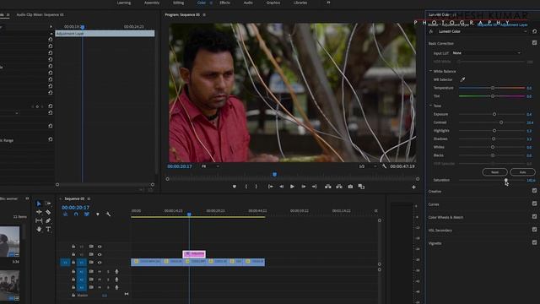The width and height of the screenshot is (540, 304).
Task: Switch to the Effects workspace
Action: 225,3
